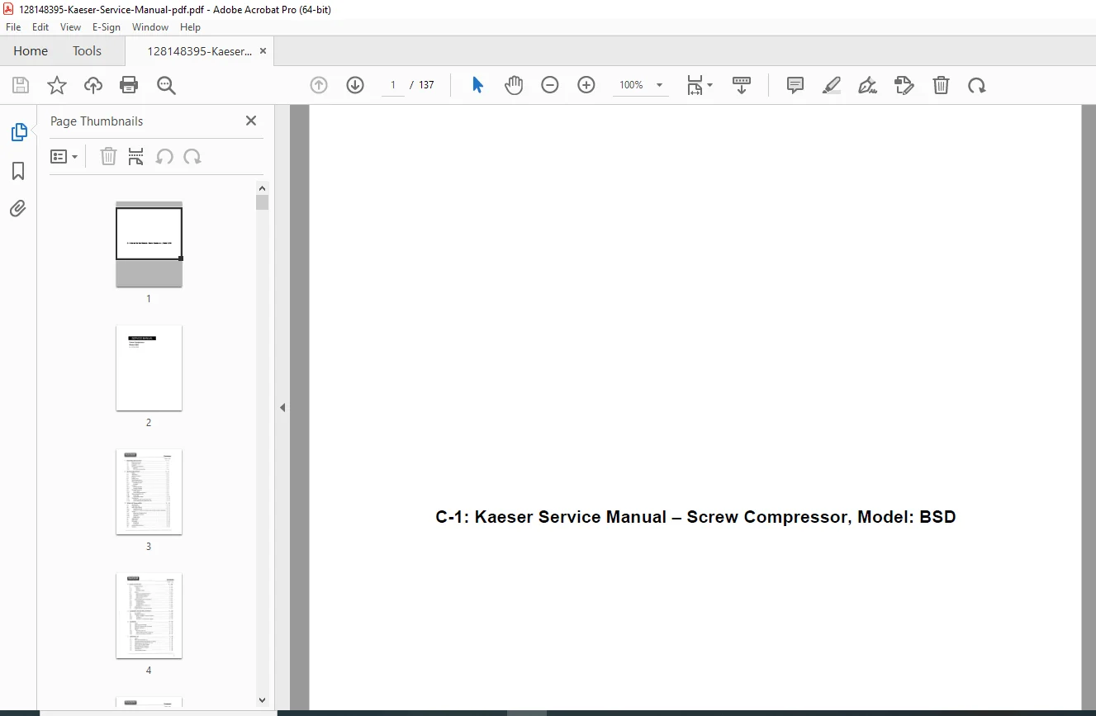This screenshot has width=1096, height=716.
Task: Open the Page Thumbnails sidebar icon
Action: [x=18, y=132]
